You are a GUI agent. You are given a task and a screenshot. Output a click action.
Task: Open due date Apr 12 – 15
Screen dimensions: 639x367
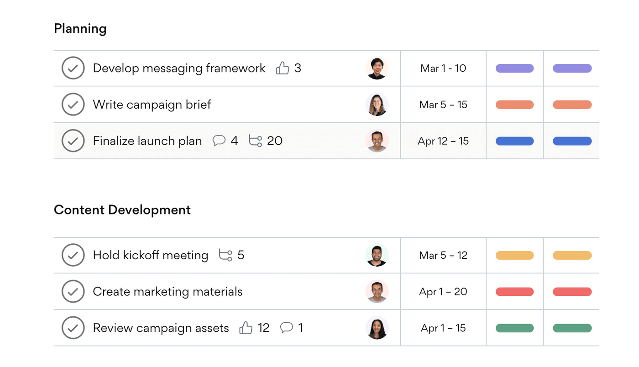coord(443,141)
